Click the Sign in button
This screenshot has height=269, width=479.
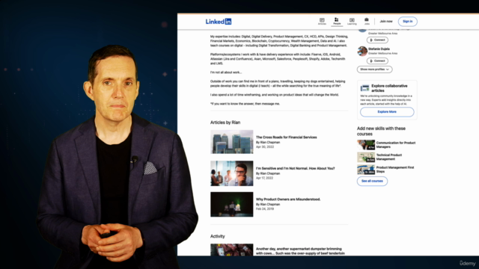point(407,22)
